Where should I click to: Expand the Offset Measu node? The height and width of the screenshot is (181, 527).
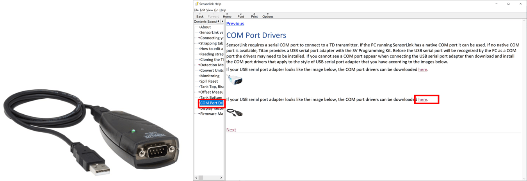point(195,92)
